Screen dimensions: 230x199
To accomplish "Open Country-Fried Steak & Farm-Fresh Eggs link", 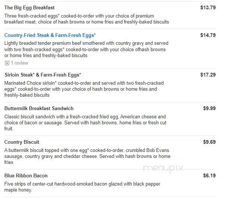I will click(50, 35).
